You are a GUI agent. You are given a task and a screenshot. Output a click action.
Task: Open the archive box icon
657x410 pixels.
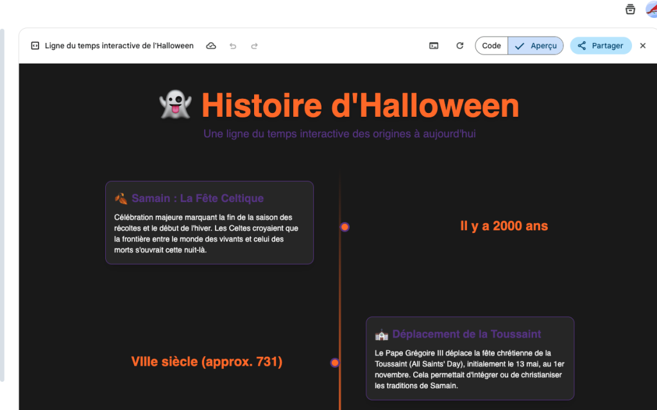point(630,9)
